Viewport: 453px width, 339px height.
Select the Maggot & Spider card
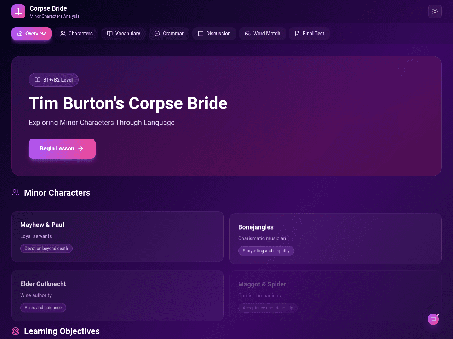tap(336, 296)
